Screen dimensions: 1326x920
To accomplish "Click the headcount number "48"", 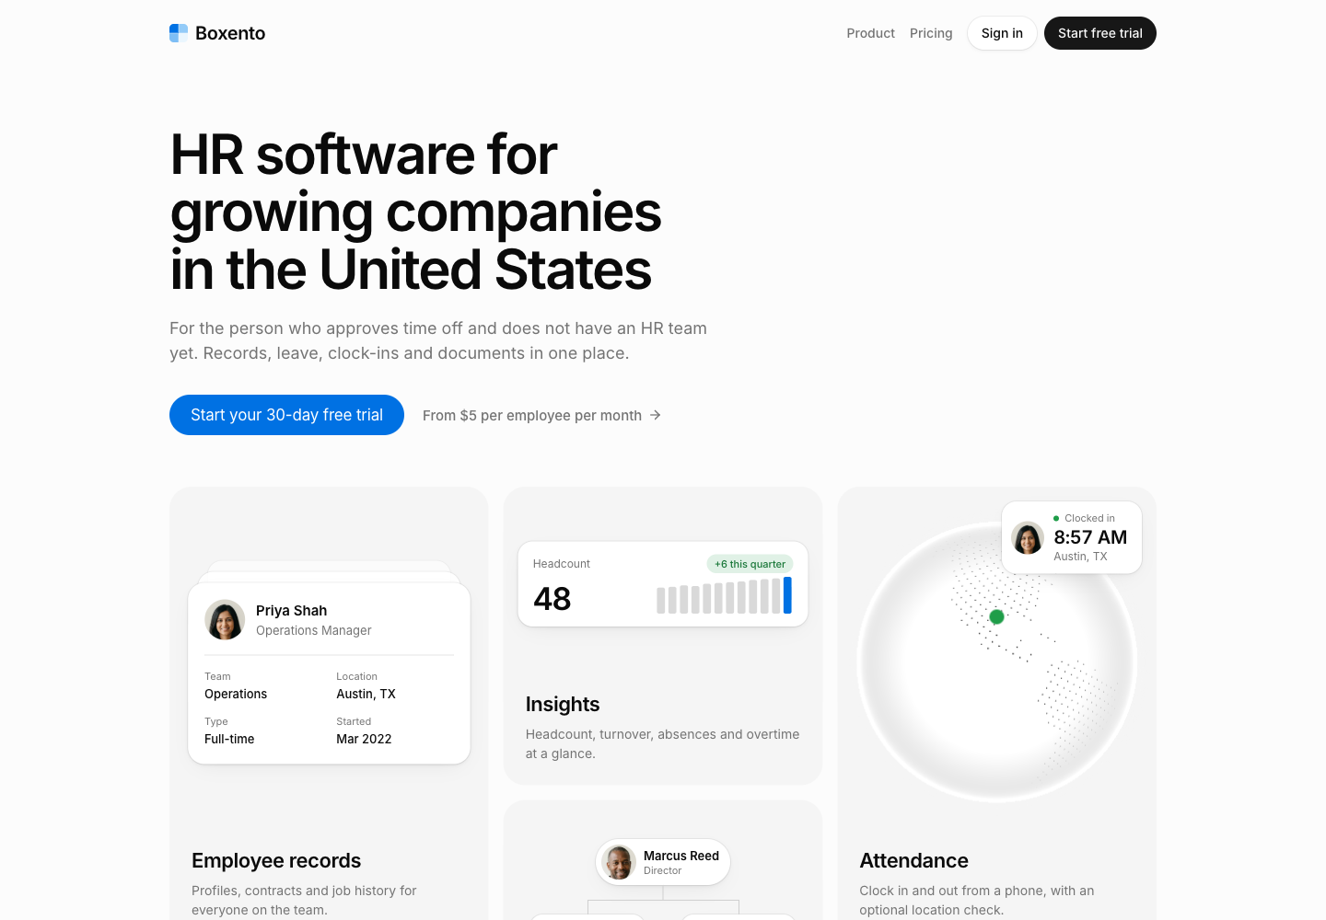I will [552, 599].
